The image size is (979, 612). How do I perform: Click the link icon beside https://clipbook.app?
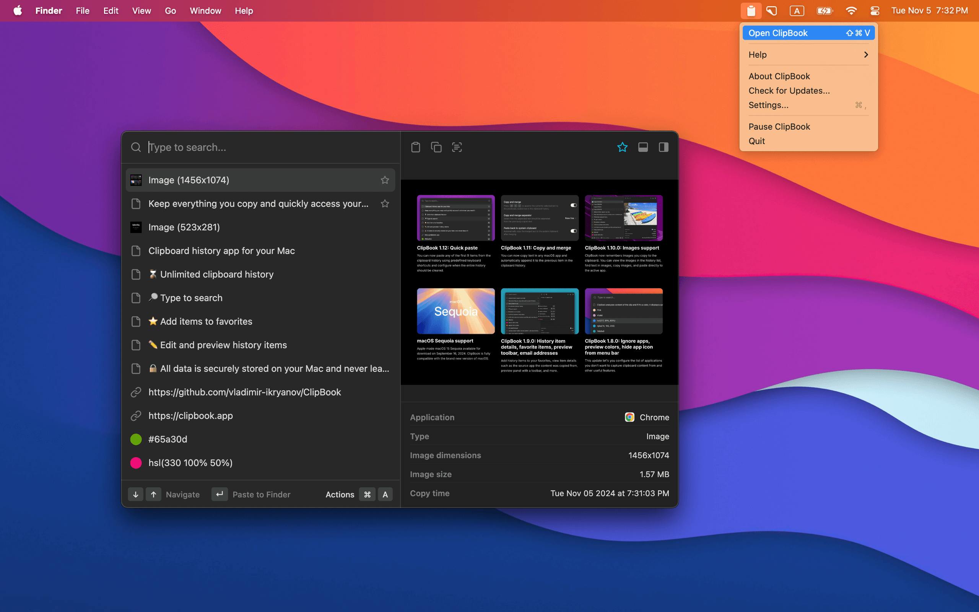(136, 416)
